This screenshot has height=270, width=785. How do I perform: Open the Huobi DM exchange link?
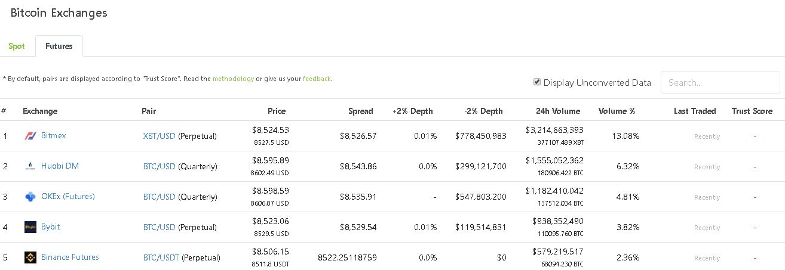tap(60, 166)
